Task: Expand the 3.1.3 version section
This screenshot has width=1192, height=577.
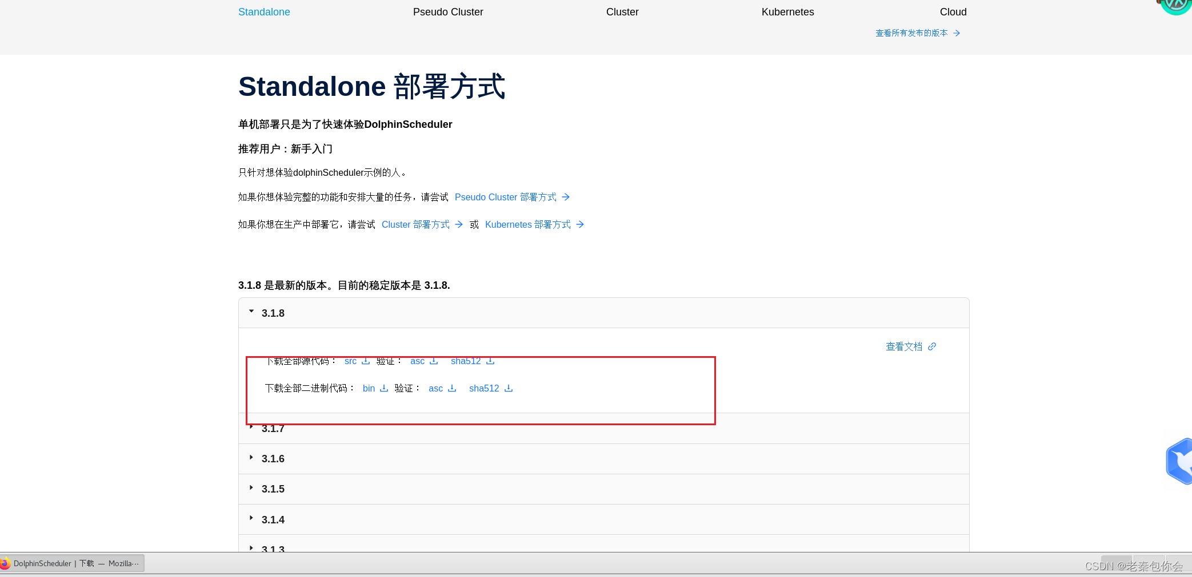Action: pos(603,544)
